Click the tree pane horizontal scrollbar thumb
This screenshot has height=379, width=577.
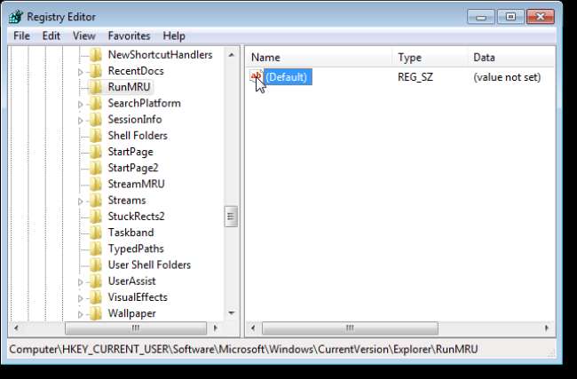136,328
